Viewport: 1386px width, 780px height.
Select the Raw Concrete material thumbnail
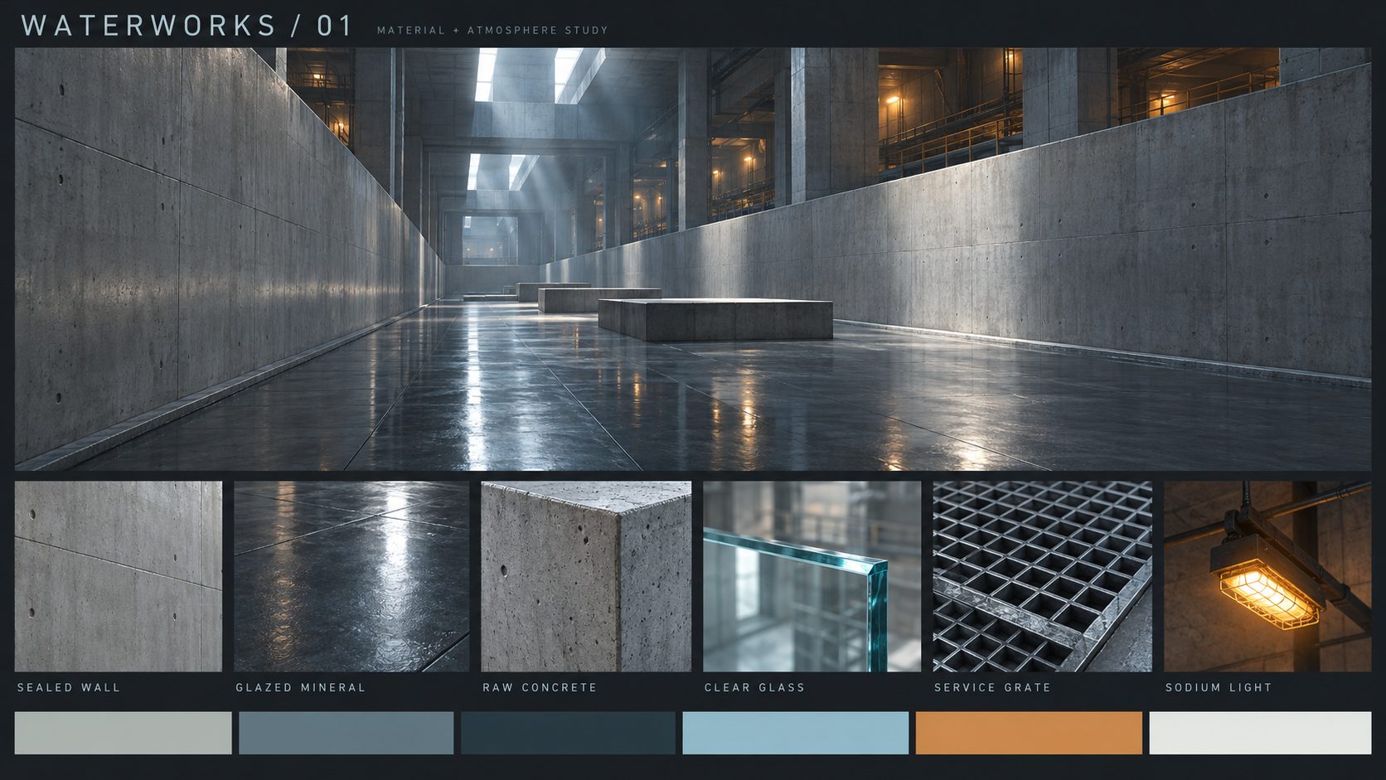coord(586,576)
